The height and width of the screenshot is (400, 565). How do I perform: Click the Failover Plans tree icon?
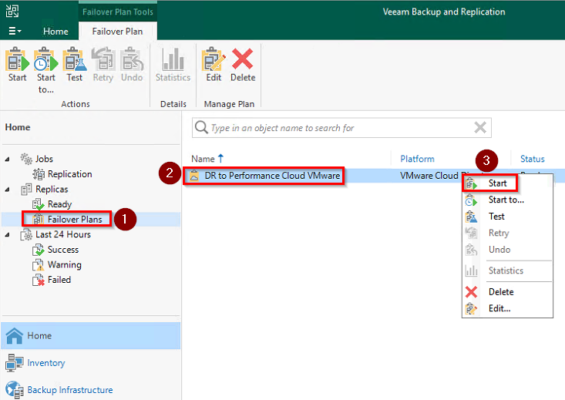[39, 220]
